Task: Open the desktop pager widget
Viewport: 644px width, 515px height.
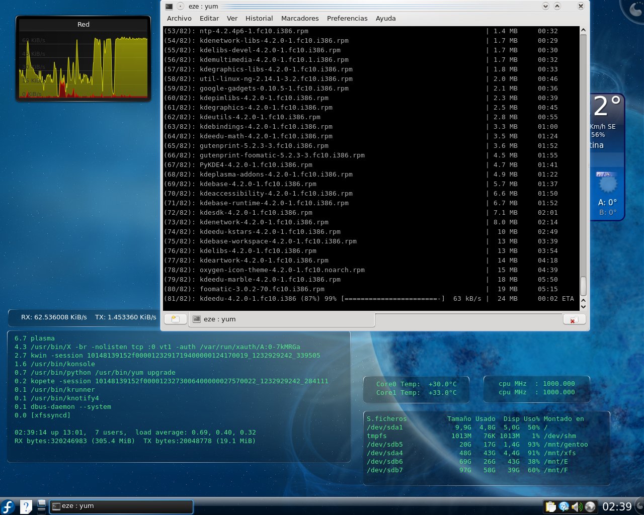Action: (42, 506)
